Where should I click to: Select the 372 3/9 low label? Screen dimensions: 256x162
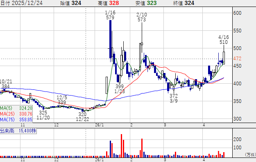[174, 98]
